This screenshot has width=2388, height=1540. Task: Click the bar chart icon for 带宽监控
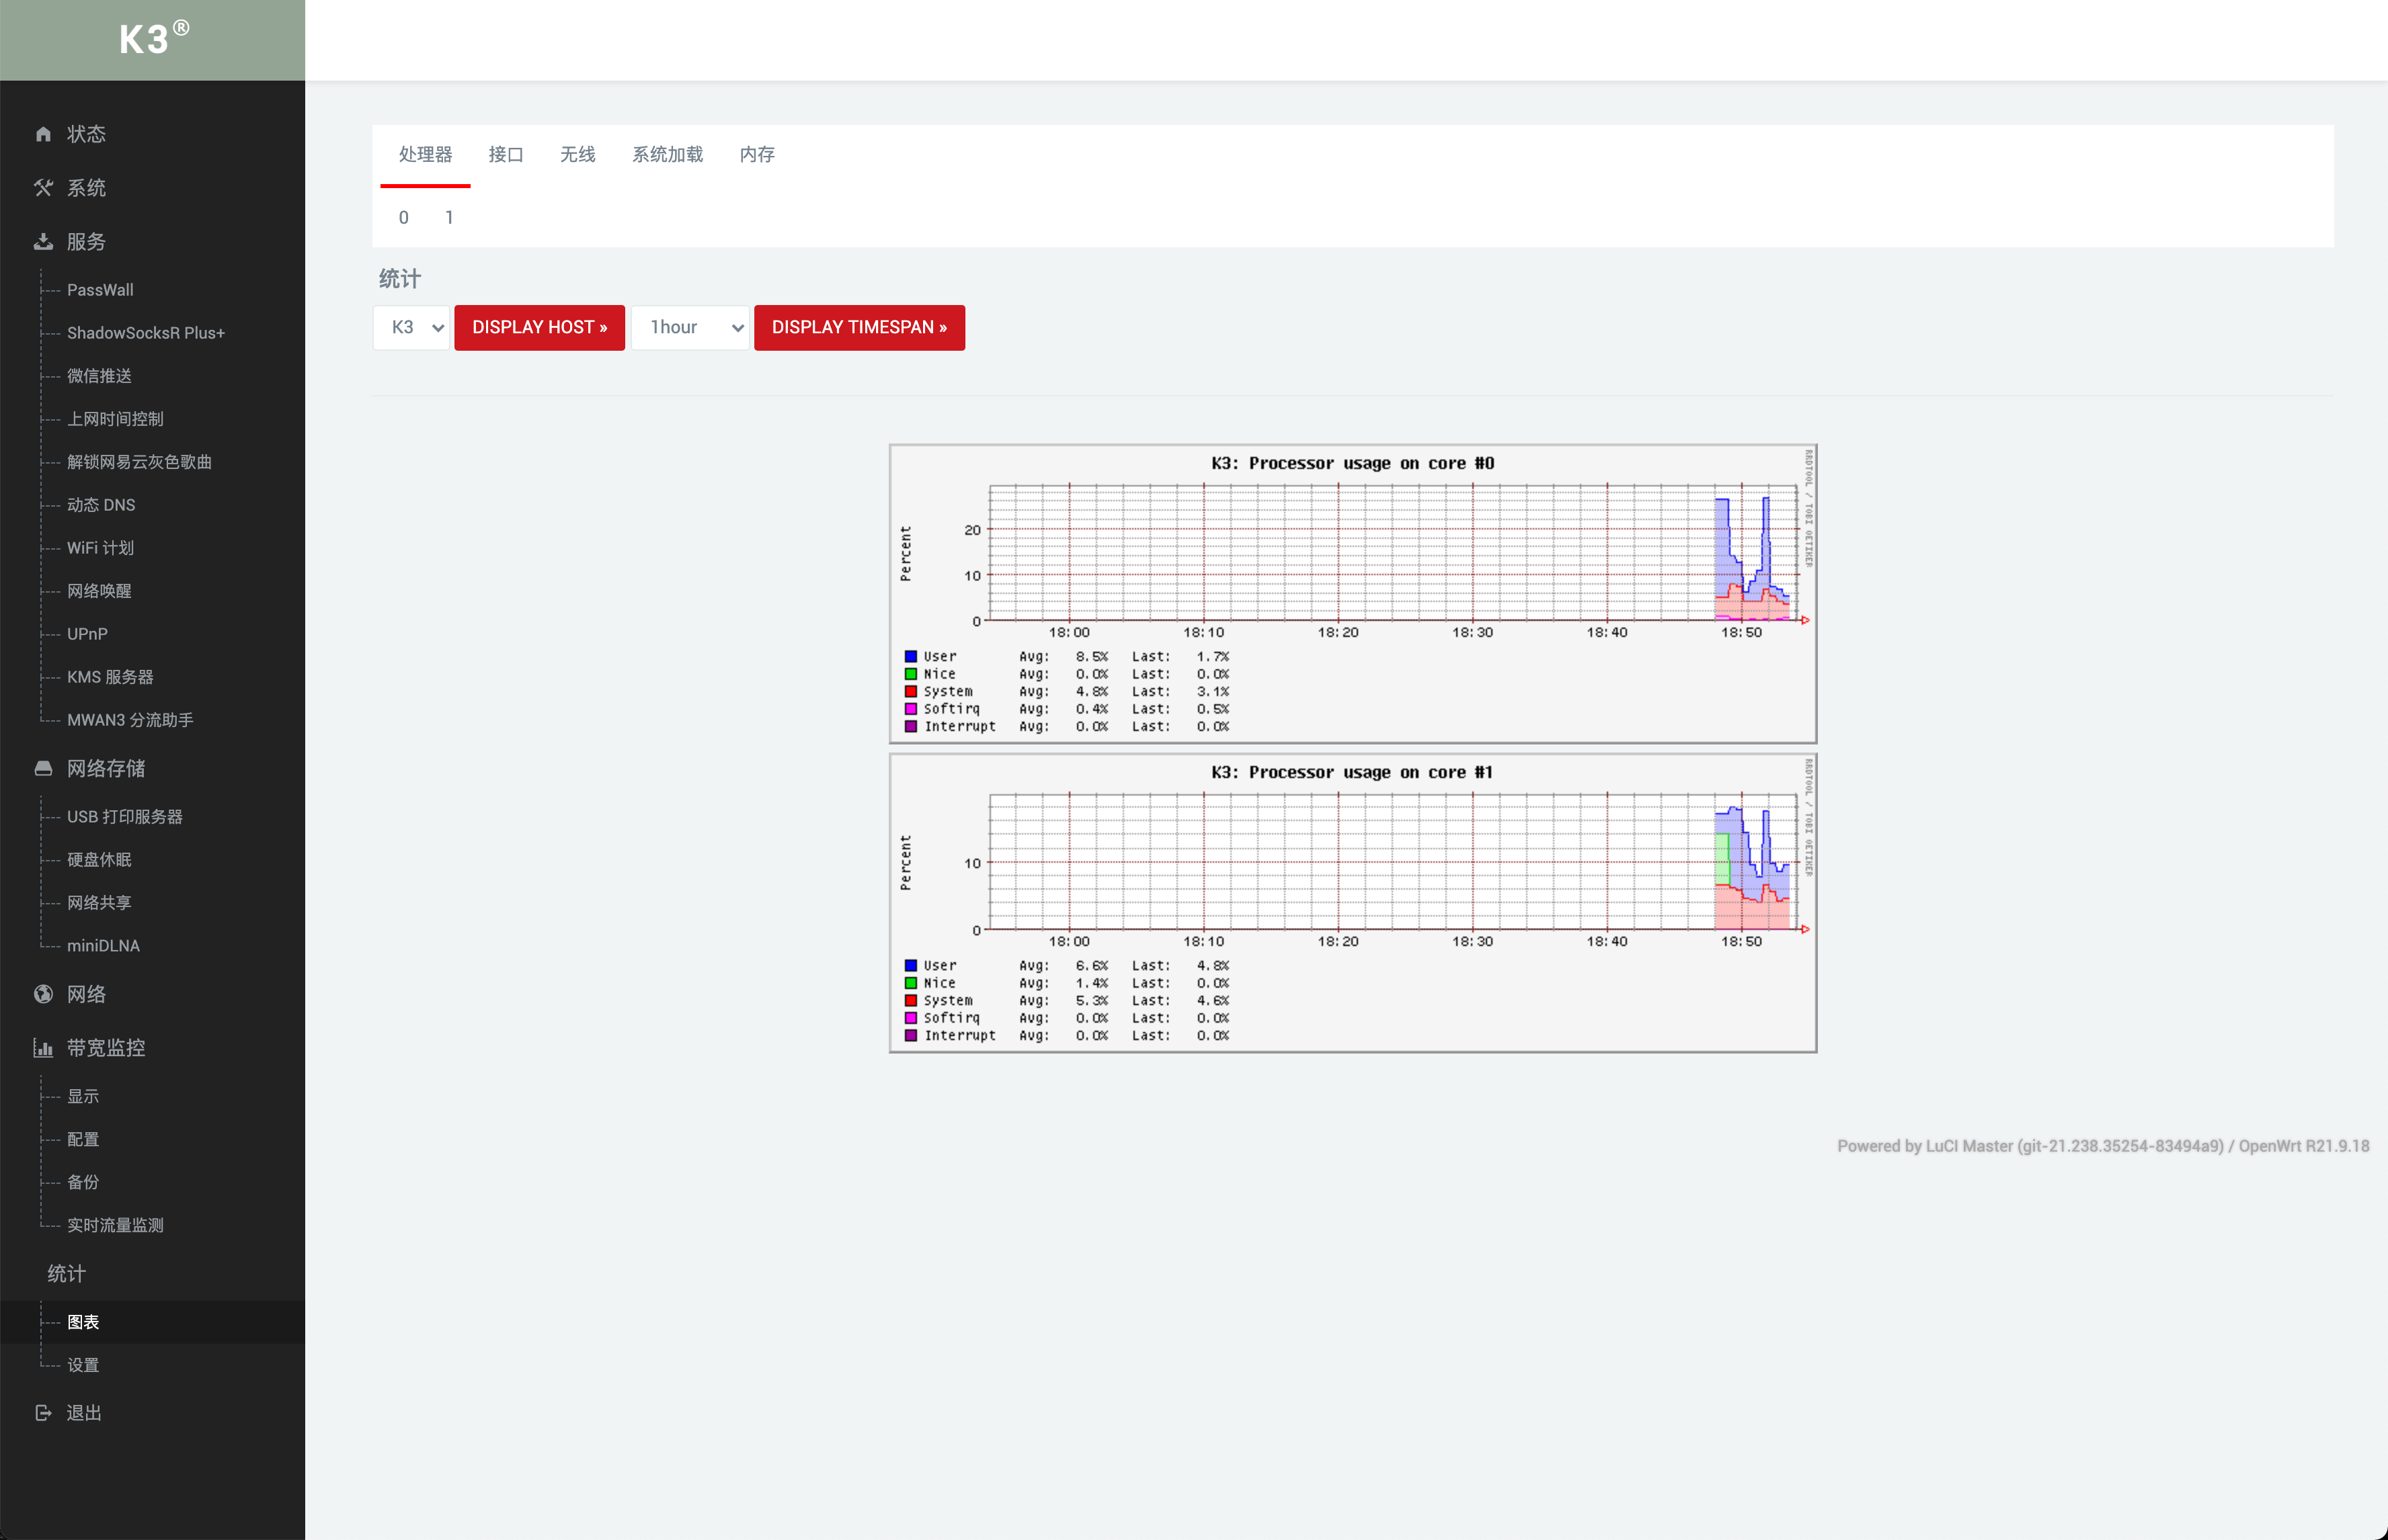43,1048
